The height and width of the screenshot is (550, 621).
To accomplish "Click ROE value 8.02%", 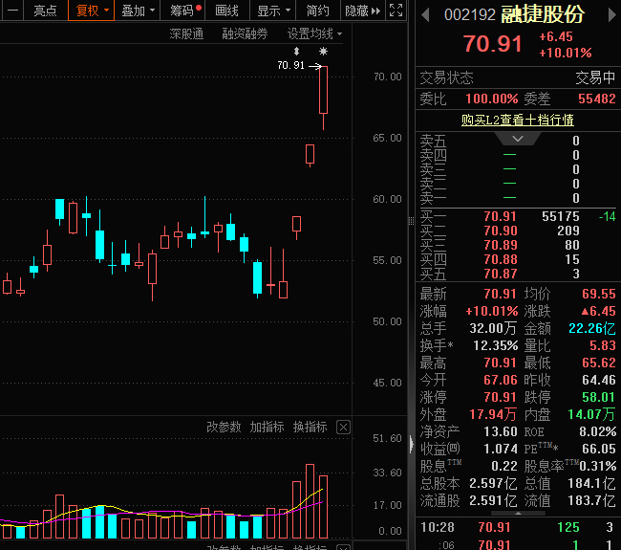I will (x=598, y=431).
